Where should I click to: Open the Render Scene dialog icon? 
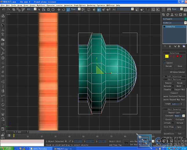click(x=169, y=10)
